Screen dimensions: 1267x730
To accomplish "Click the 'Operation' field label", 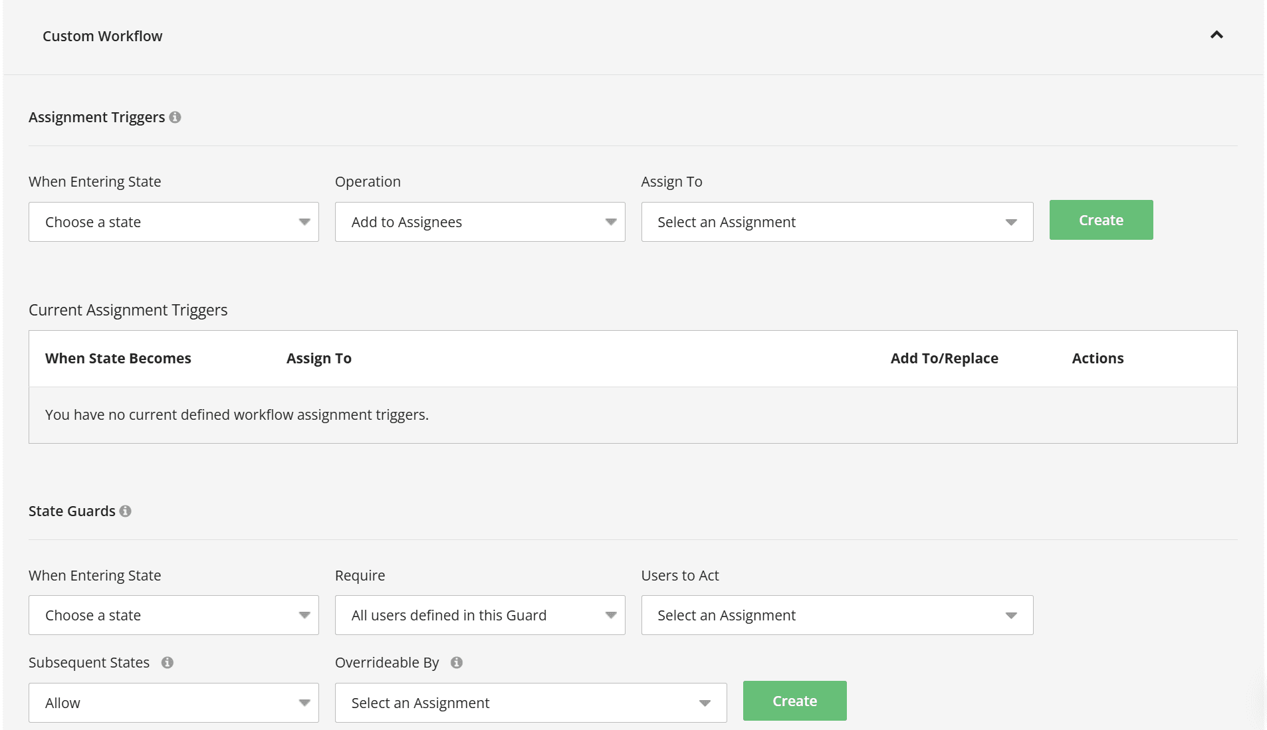I will [368, 181].
